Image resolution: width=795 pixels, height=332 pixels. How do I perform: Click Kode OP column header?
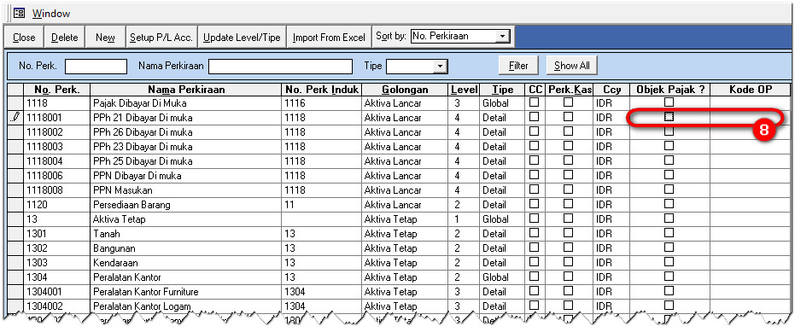pos(751,90)
